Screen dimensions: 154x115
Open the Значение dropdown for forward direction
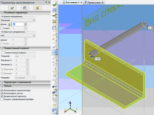coord(18,20)
